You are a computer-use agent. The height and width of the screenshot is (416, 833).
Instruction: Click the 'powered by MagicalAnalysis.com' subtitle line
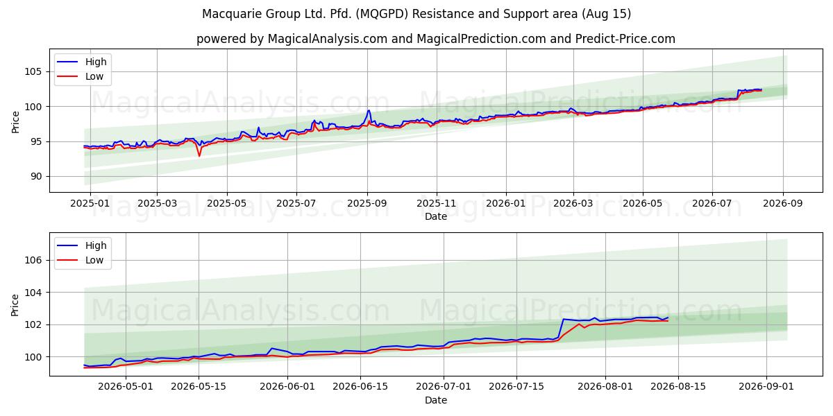(x=436, y=39)
